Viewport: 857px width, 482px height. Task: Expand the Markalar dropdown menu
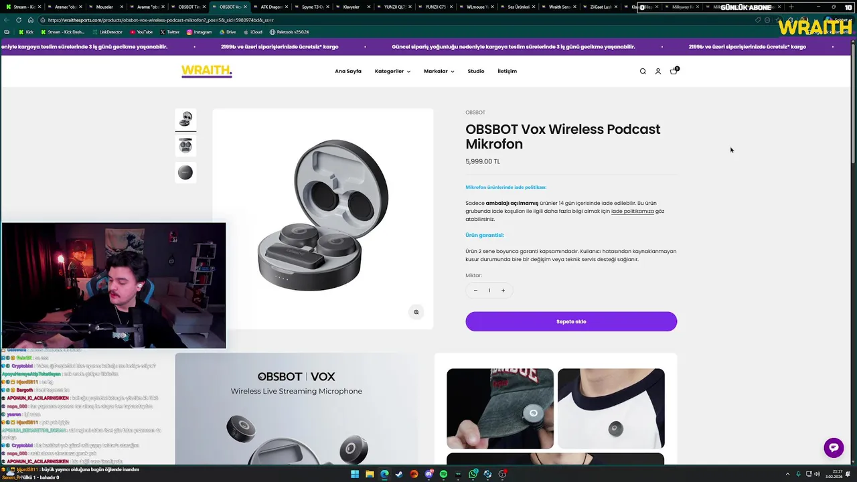(439, 71)
